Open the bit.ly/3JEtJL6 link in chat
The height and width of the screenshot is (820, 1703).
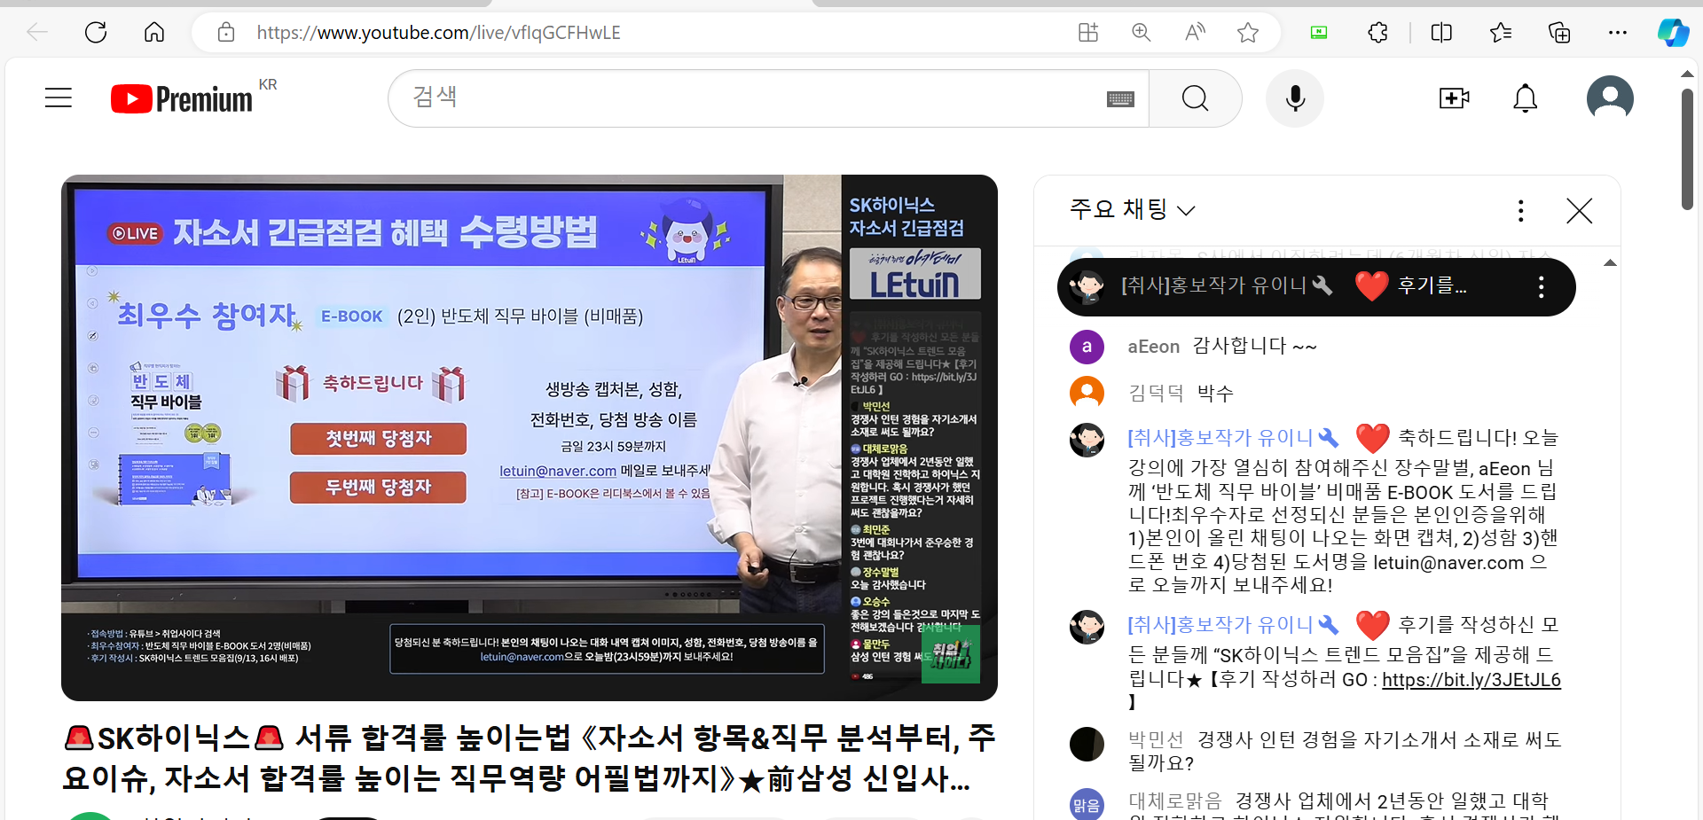pos(1471,680)
